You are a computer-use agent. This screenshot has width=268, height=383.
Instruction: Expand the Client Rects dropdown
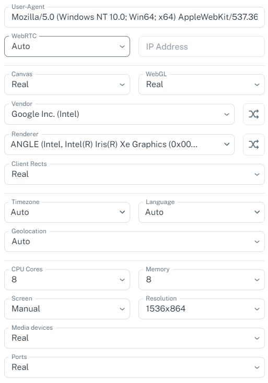[134, 174]
